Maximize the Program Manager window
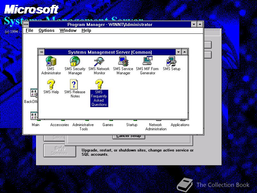This screenshot has height=193, width=257. pos(200,25)
